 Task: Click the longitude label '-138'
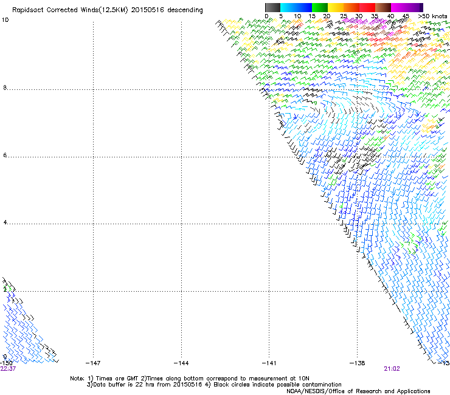(357, 363)
